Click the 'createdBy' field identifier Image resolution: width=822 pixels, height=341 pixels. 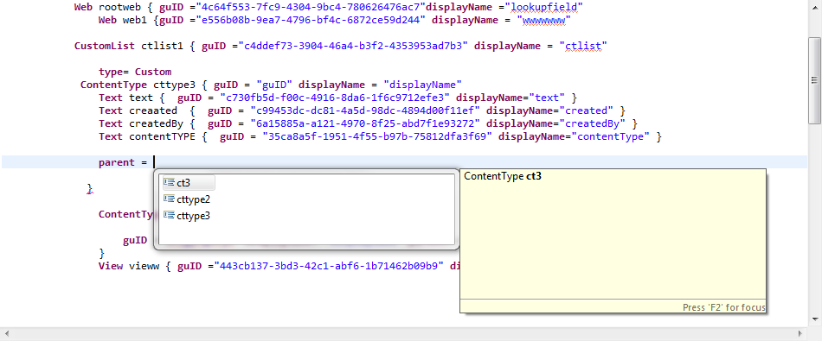[x=157, y=123]
